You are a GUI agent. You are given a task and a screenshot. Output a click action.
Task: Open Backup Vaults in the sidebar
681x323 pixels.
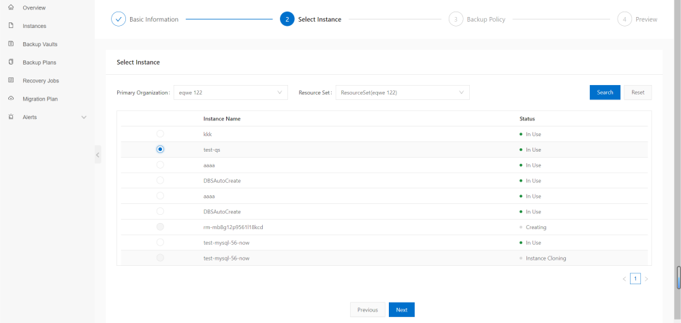click(x=40, y=44)
